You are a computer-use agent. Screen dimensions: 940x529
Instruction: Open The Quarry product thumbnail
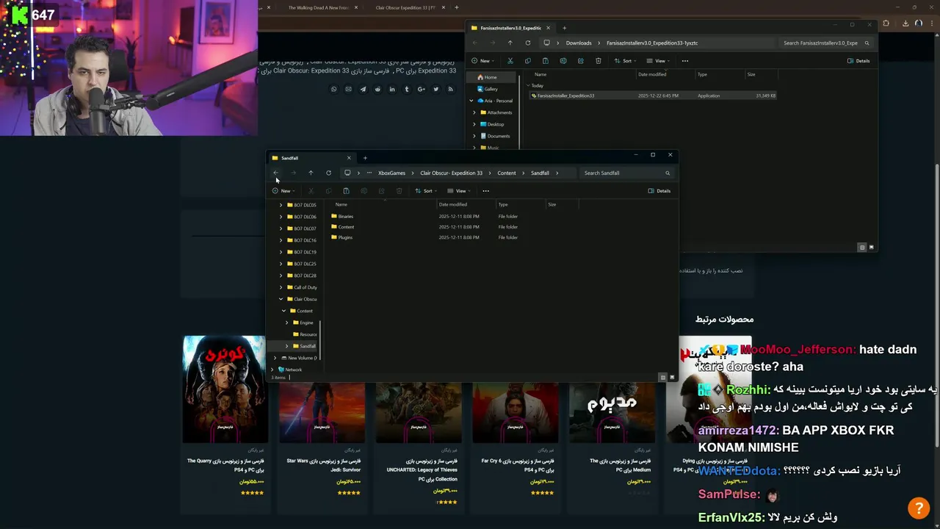(225, 389)
